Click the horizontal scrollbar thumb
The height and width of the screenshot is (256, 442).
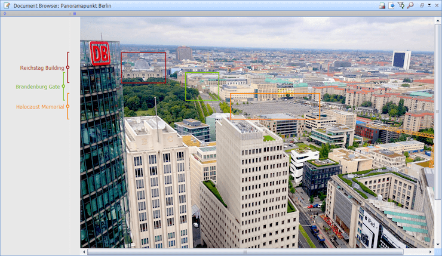click(x=245, y=252)
